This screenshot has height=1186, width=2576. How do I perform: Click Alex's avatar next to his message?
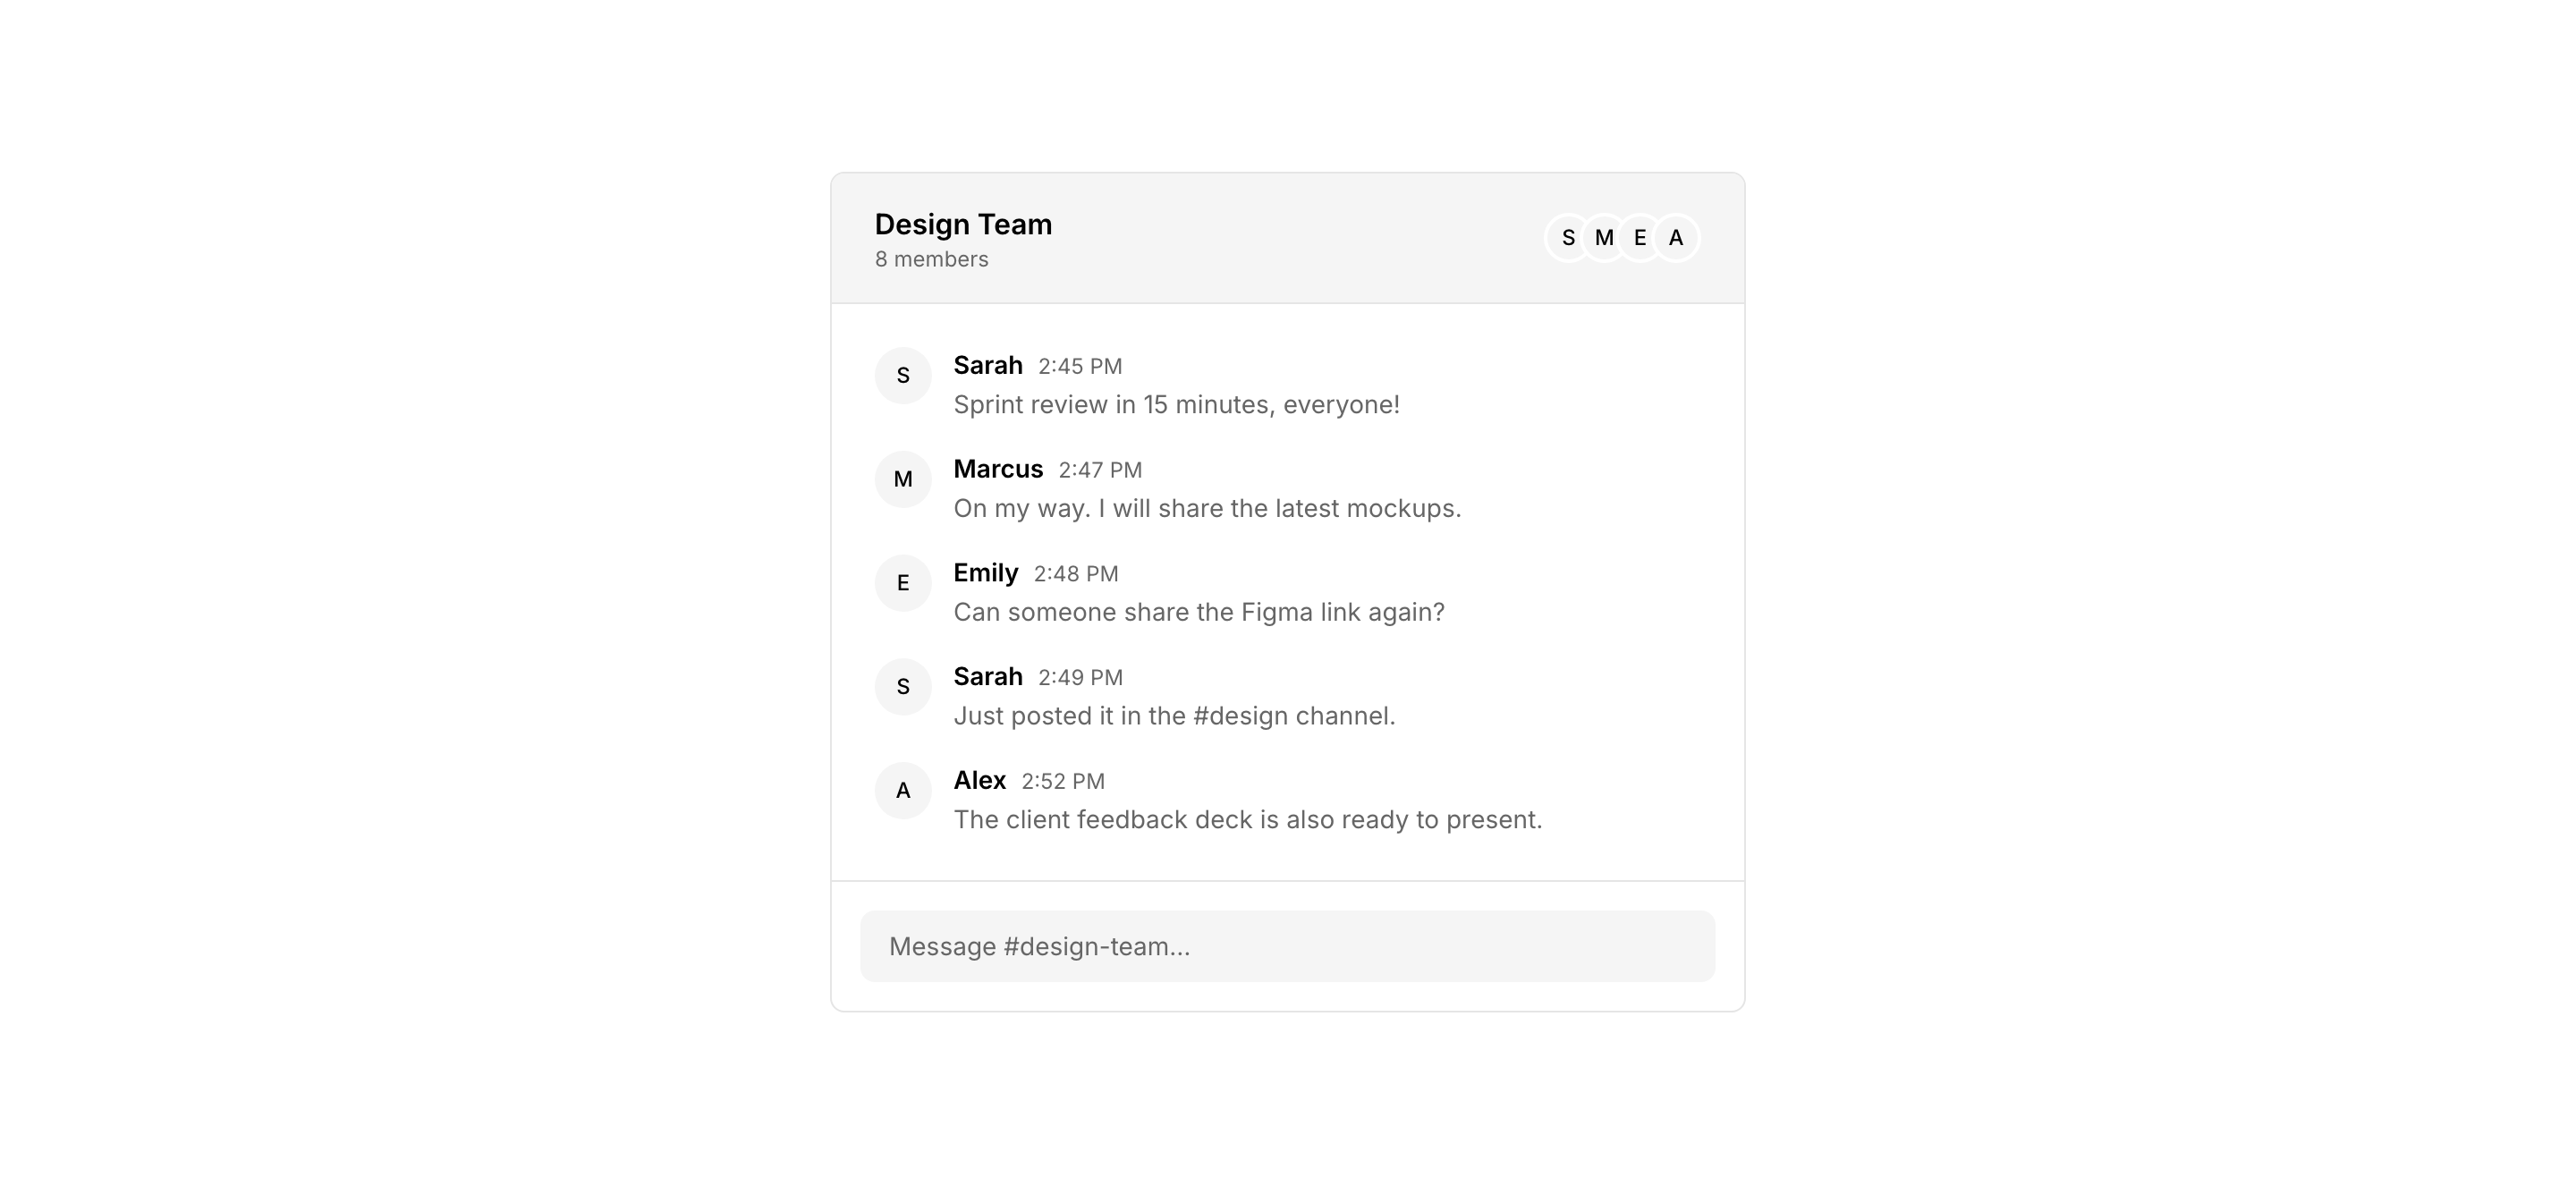coord(903,791)
